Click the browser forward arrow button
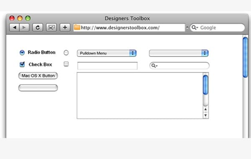 click(24, 28)
